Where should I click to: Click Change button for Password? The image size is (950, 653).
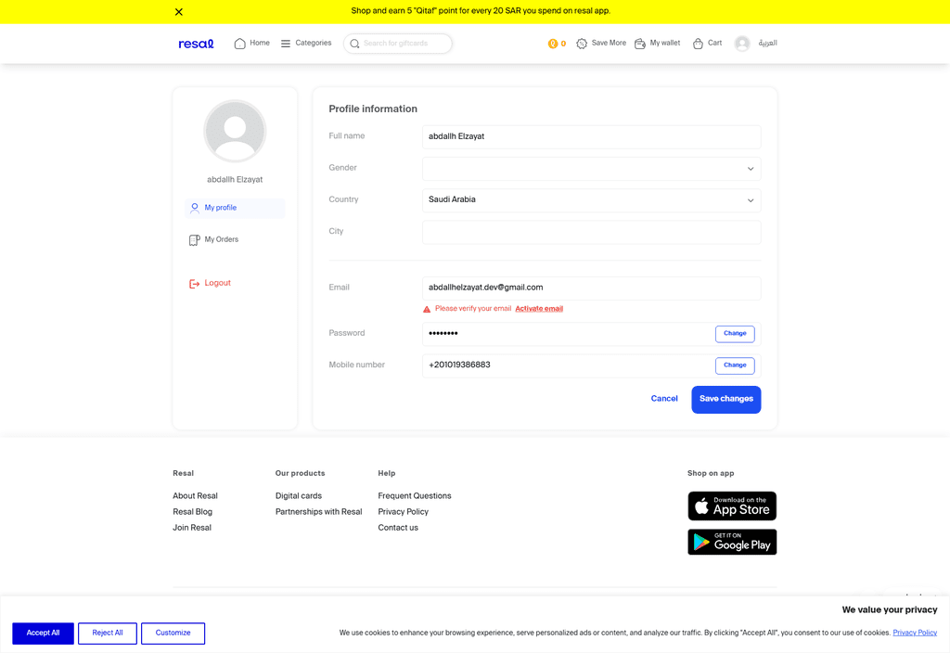[735, 334]
